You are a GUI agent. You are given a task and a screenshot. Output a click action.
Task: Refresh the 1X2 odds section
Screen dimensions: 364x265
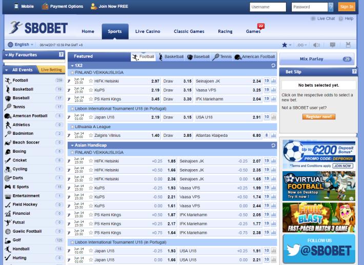273,66
